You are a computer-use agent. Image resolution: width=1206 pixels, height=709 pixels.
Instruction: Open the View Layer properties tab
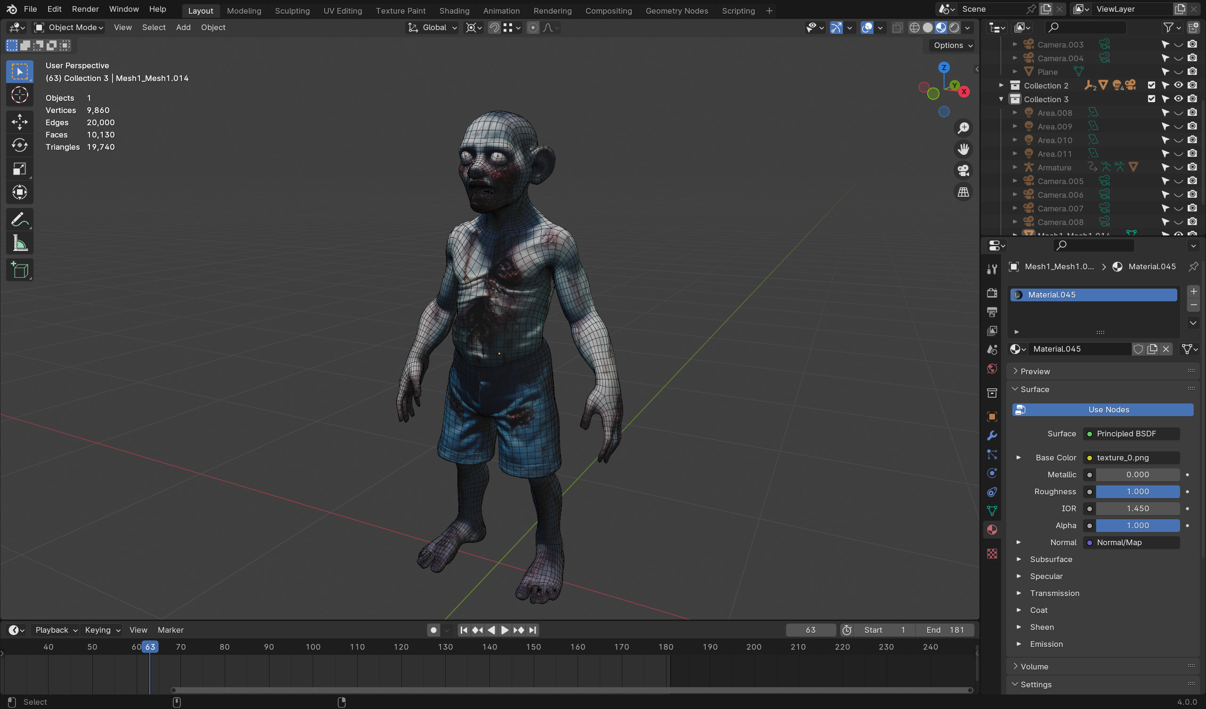point(992,330)
